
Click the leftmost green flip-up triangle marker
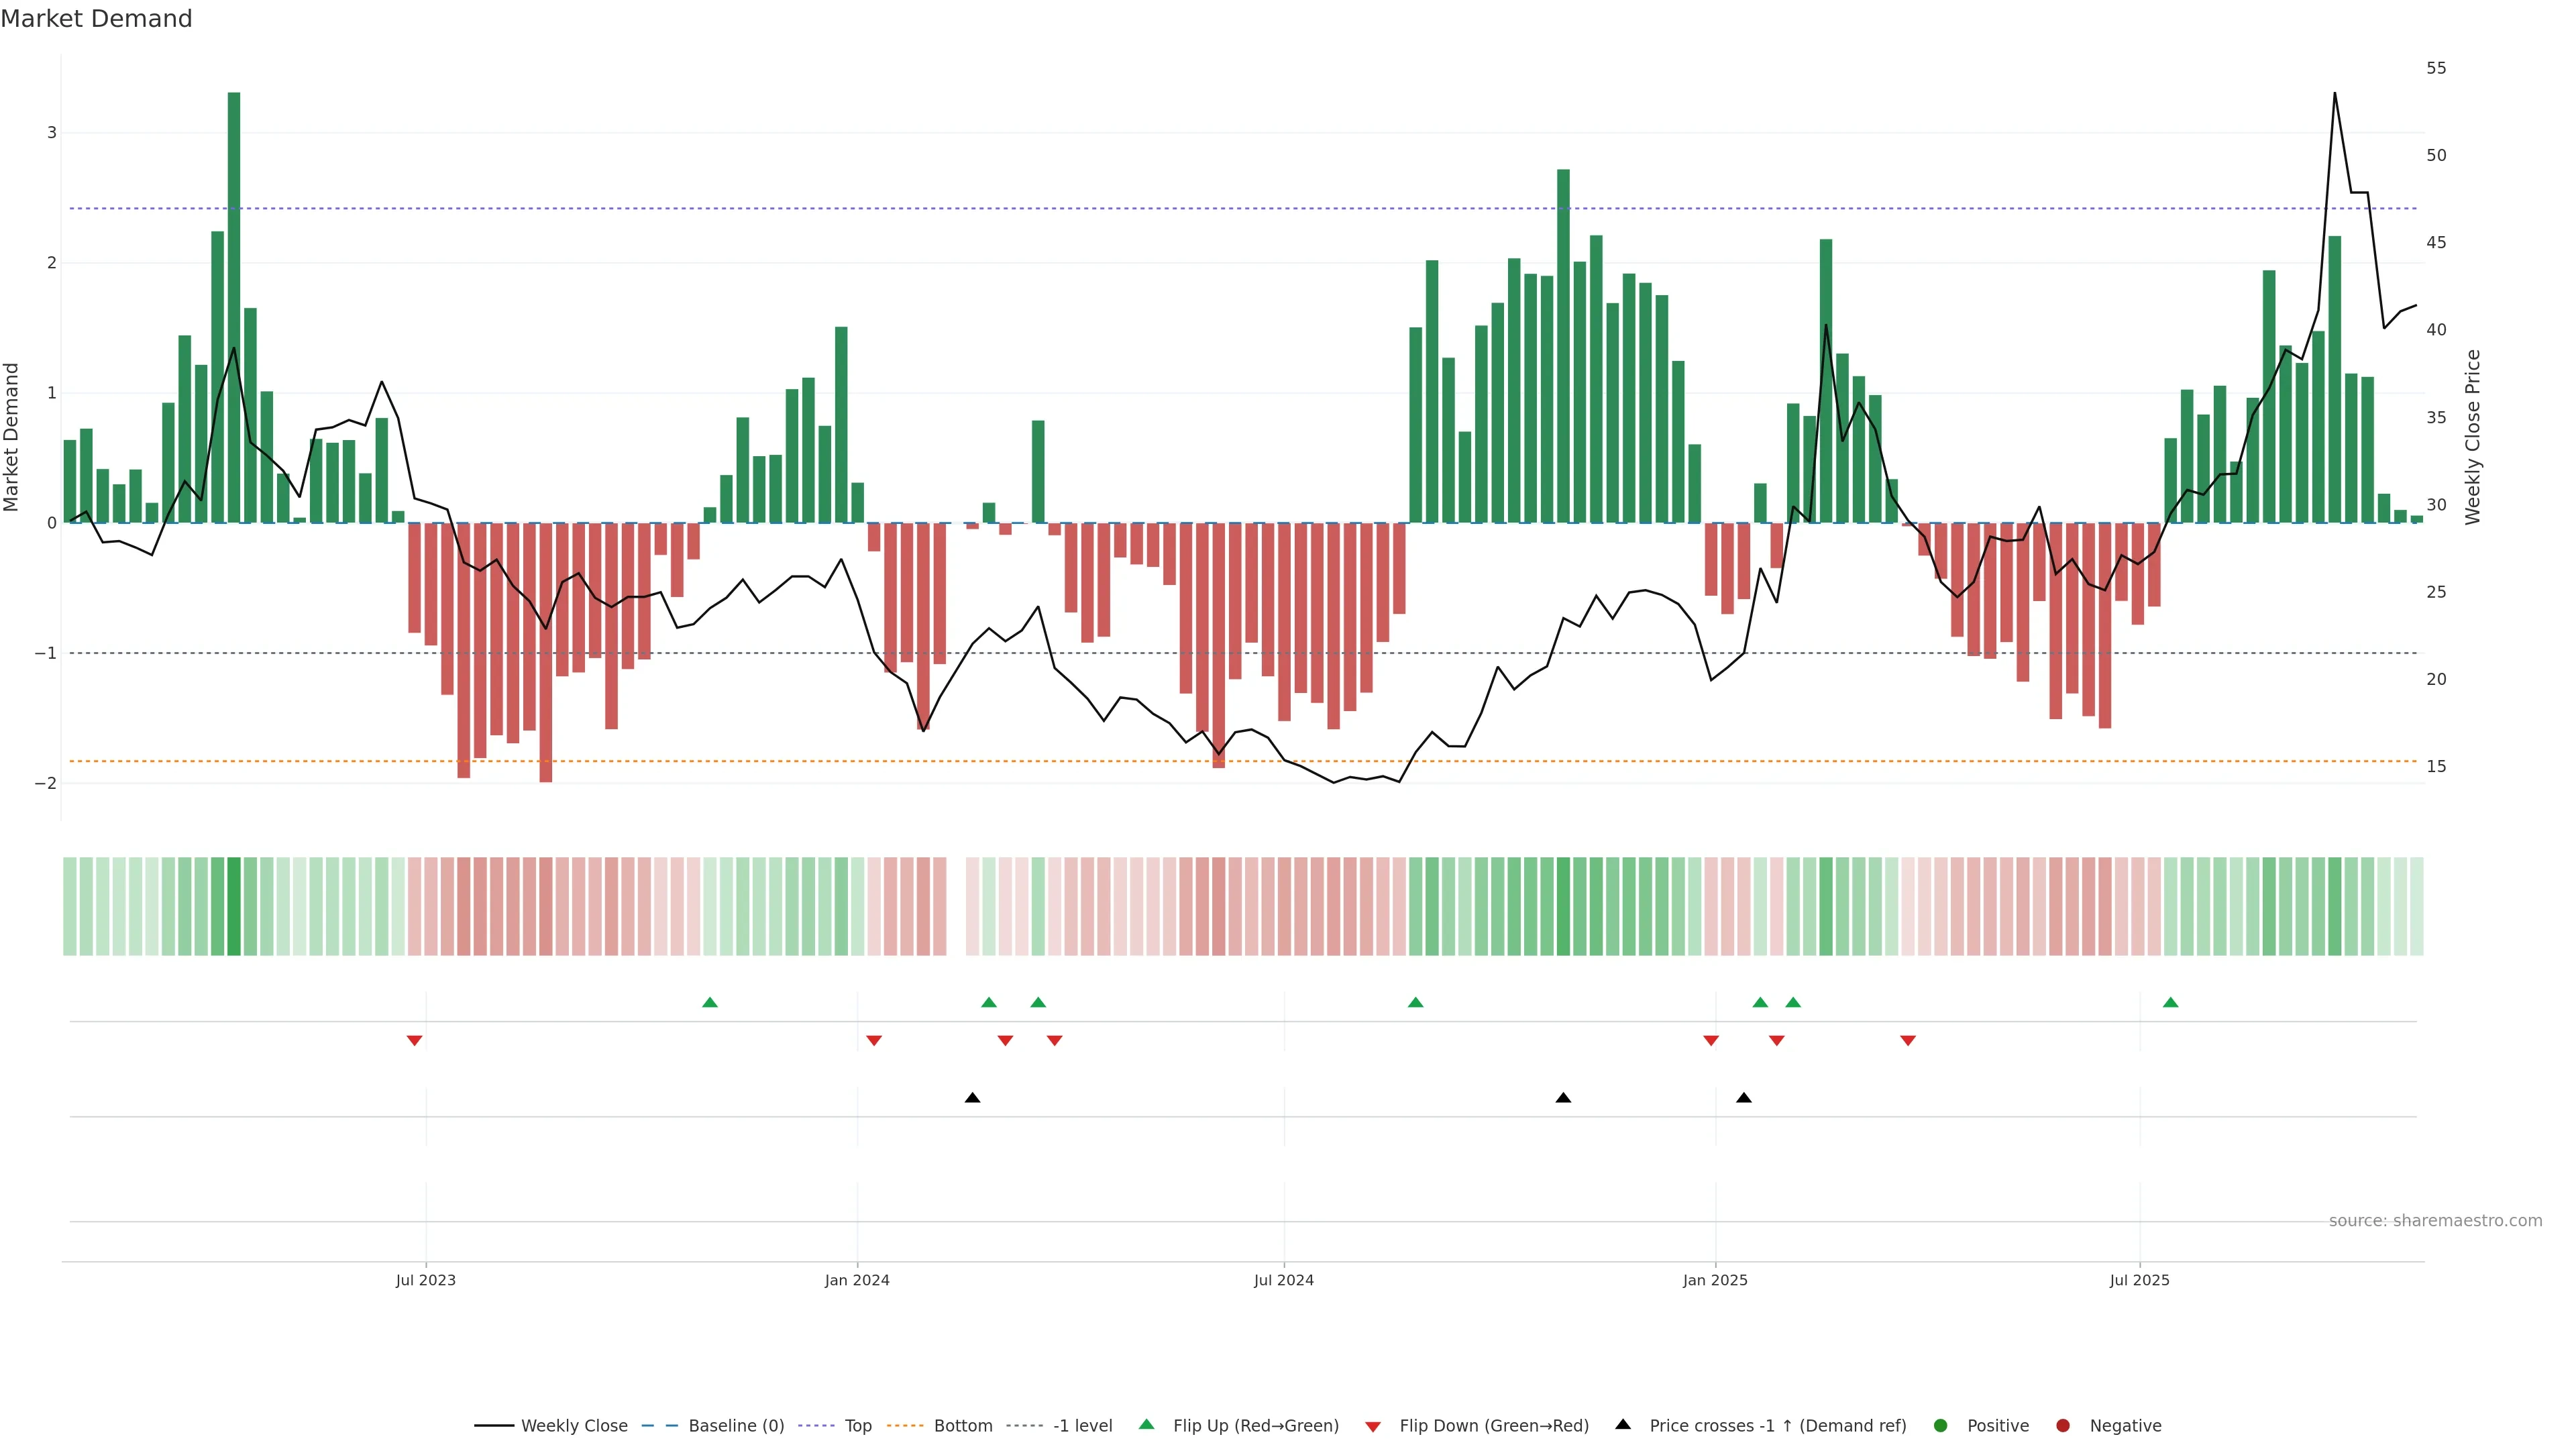pyautogui.click(x=710, y=1002)
